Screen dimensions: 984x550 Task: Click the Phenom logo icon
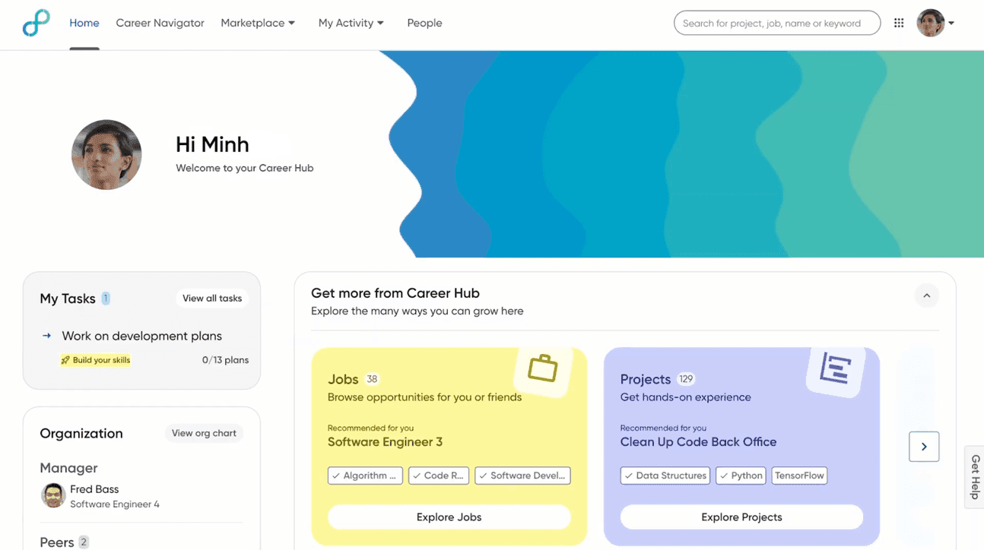click(x=36, y=23)
